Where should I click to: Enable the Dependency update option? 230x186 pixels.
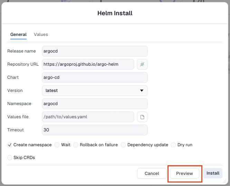(123, 145)
